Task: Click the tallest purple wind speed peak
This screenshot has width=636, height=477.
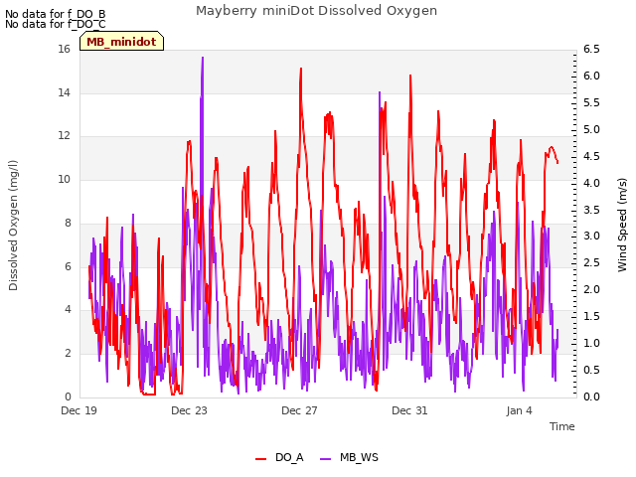Action: (203, 59)
